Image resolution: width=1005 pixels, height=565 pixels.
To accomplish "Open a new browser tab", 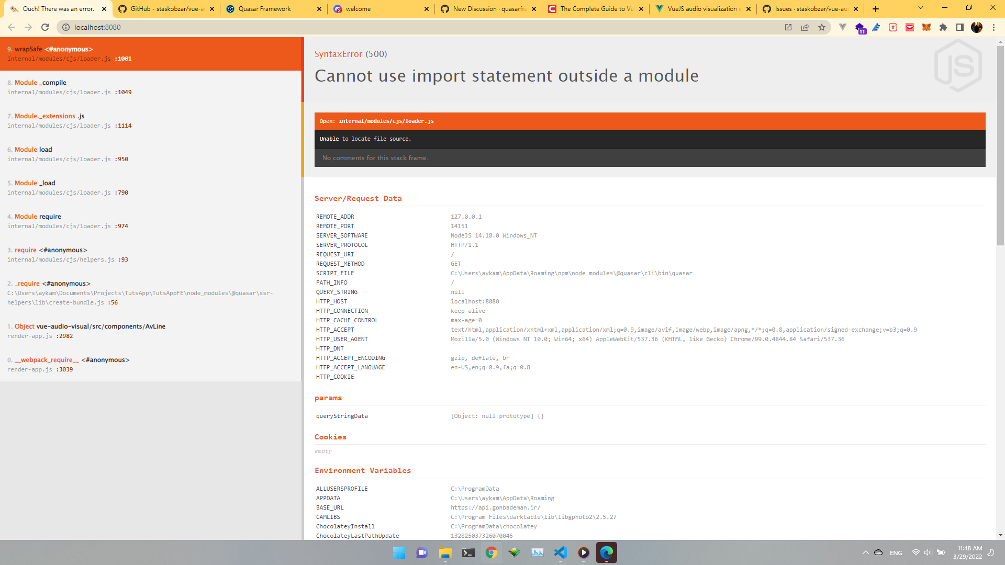I will click(876, 9).
